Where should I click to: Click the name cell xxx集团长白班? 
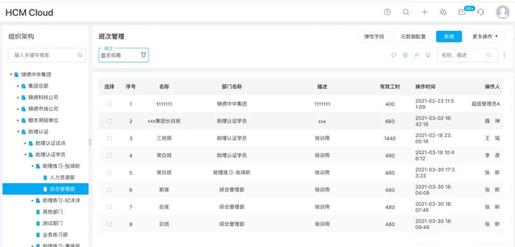(164, 122)
